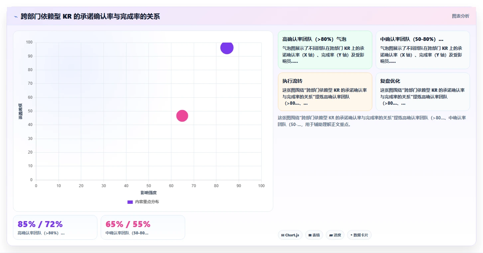Click the 中确认率团队（50-80… stat caption

[127, 233]
